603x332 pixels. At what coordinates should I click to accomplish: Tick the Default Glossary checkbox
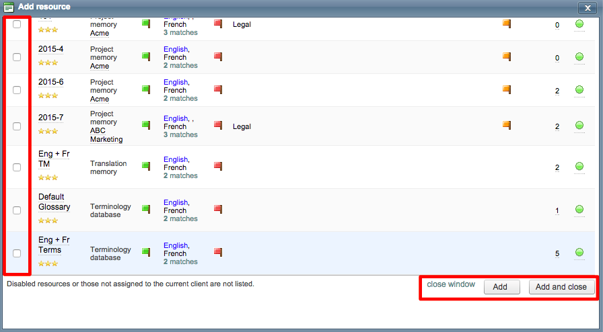point(17,210)
